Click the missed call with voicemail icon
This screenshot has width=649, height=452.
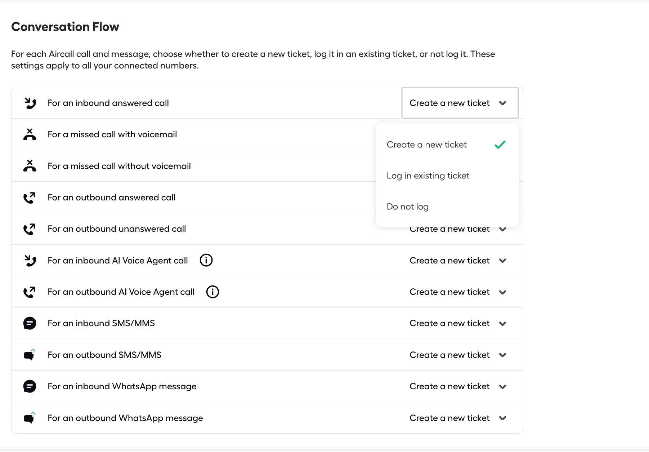pos(30,134)
